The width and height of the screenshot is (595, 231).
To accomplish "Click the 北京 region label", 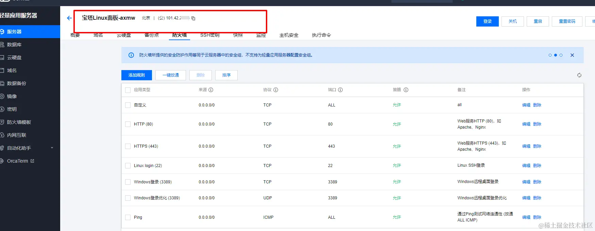I will coord(146,18).
